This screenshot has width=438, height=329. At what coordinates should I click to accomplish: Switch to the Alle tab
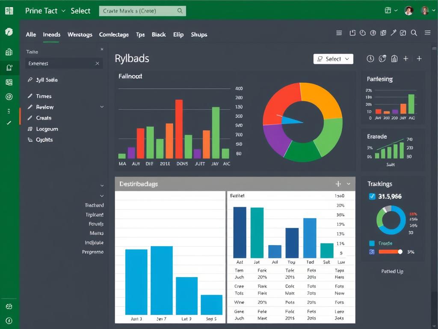(x=31, y=34)
